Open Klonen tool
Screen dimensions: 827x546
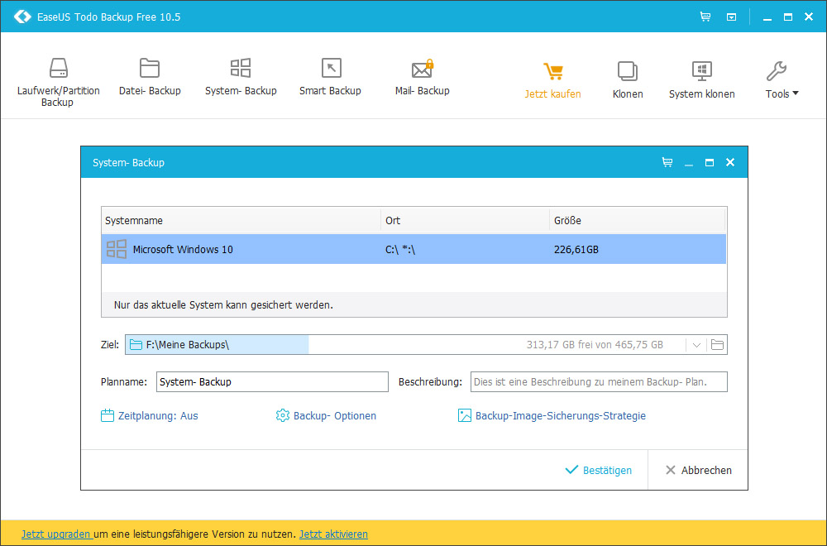click(628, 80)
